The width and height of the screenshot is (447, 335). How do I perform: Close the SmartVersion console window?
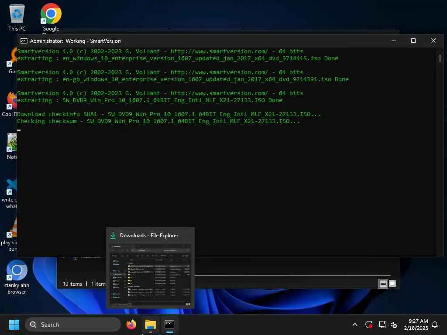tap(433, 41)
